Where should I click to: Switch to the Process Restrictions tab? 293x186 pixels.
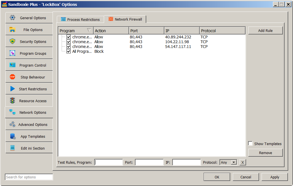coord(80,19)
